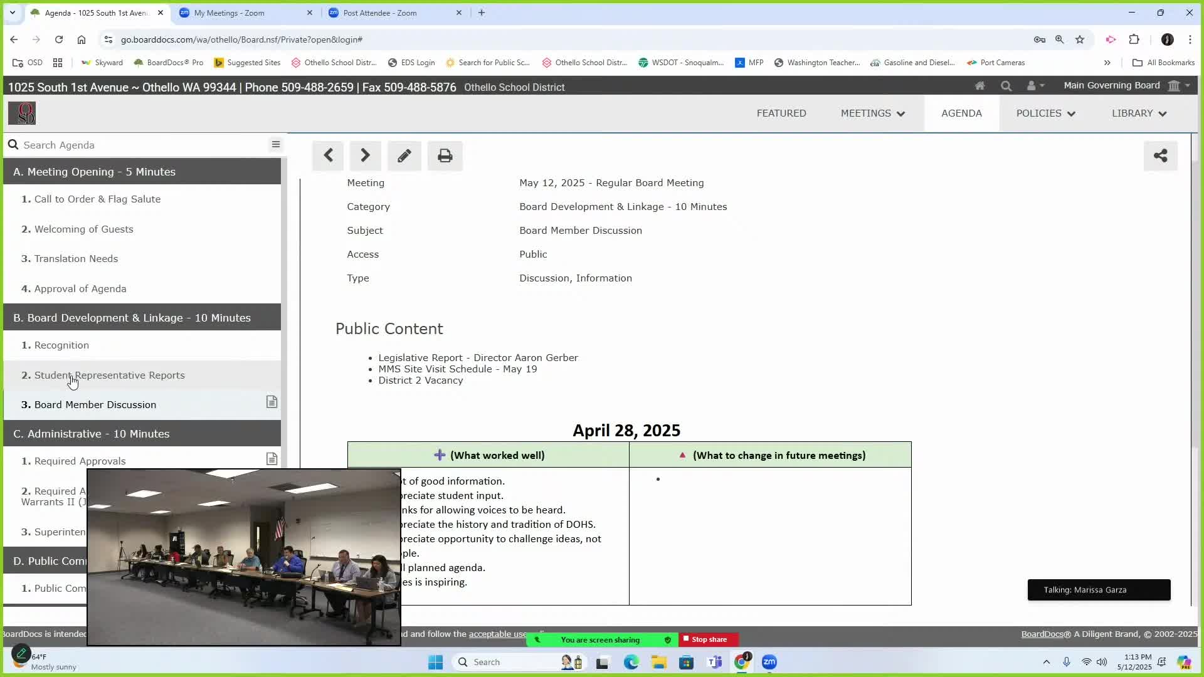1204x677 pixels.
Task: Toggle the agenda list menu icon
Action: click(275, 145)
